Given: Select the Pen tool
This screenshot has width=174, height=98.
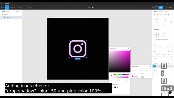Looking at the screenshot, I should tap(20, 7).
